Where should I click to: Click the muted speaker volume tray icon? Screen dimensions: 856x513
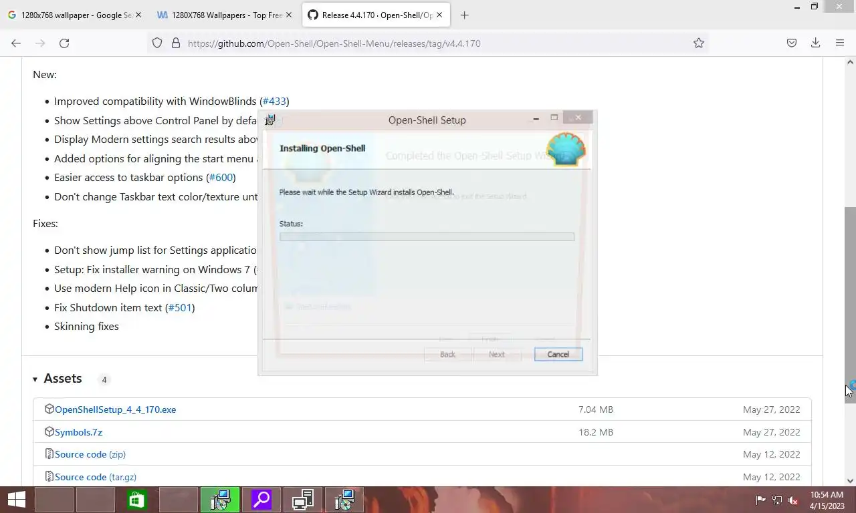(793, 500)
